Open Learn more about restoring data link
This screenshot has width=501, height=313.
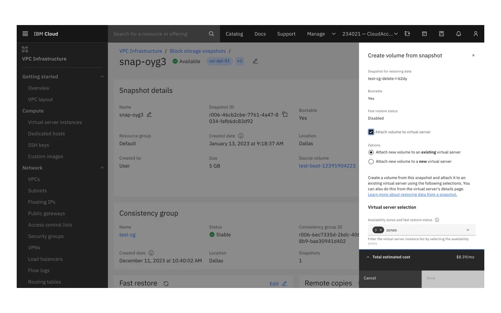pos(412,194)
